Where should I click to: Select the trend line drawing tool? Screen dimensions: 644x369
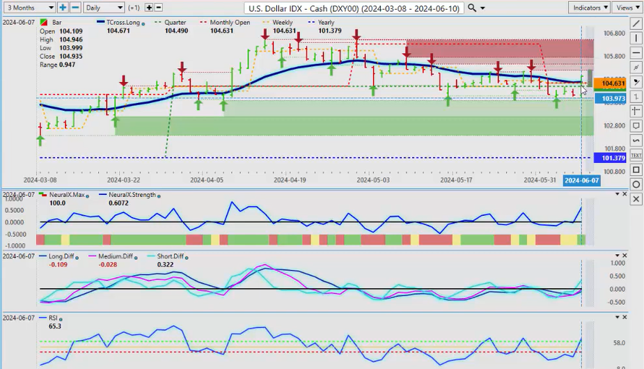636,23
